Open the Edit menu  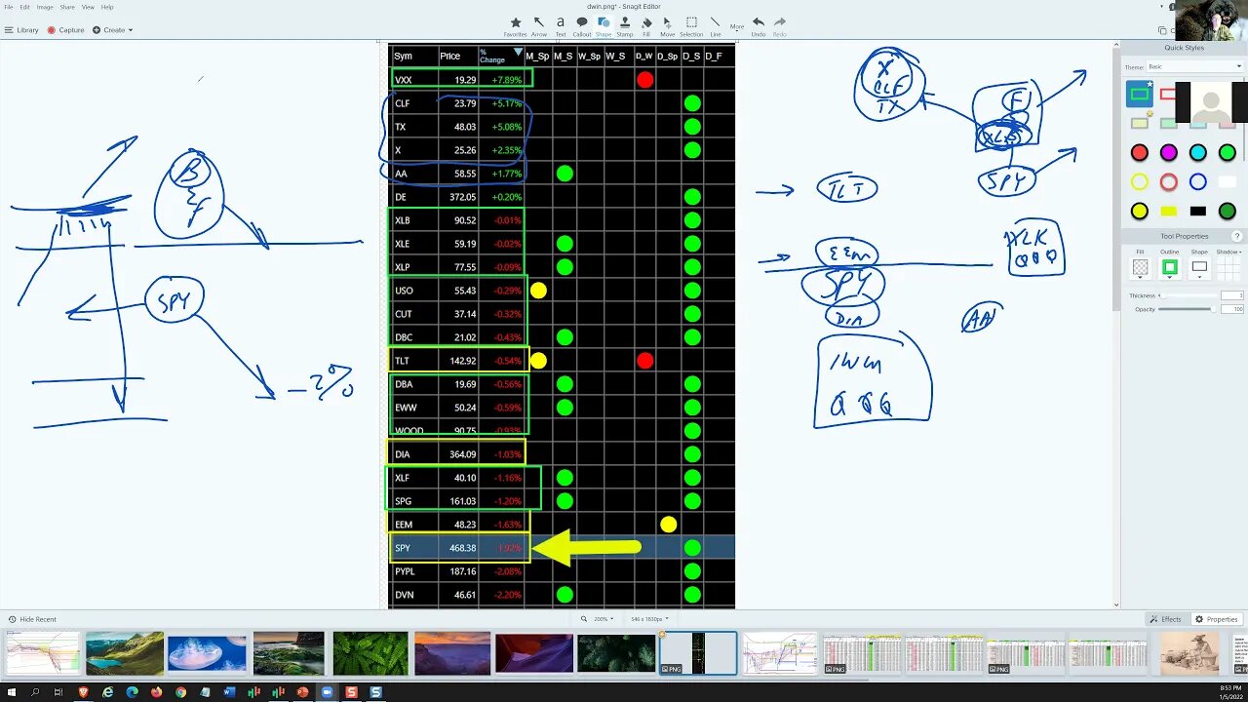pyautogui.click(x=24, y=7)
